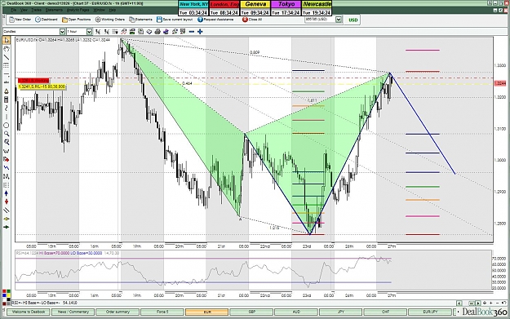This screenshot has width=510, height=319.
Task: Click the red working order label
Action: pos(33,80)
